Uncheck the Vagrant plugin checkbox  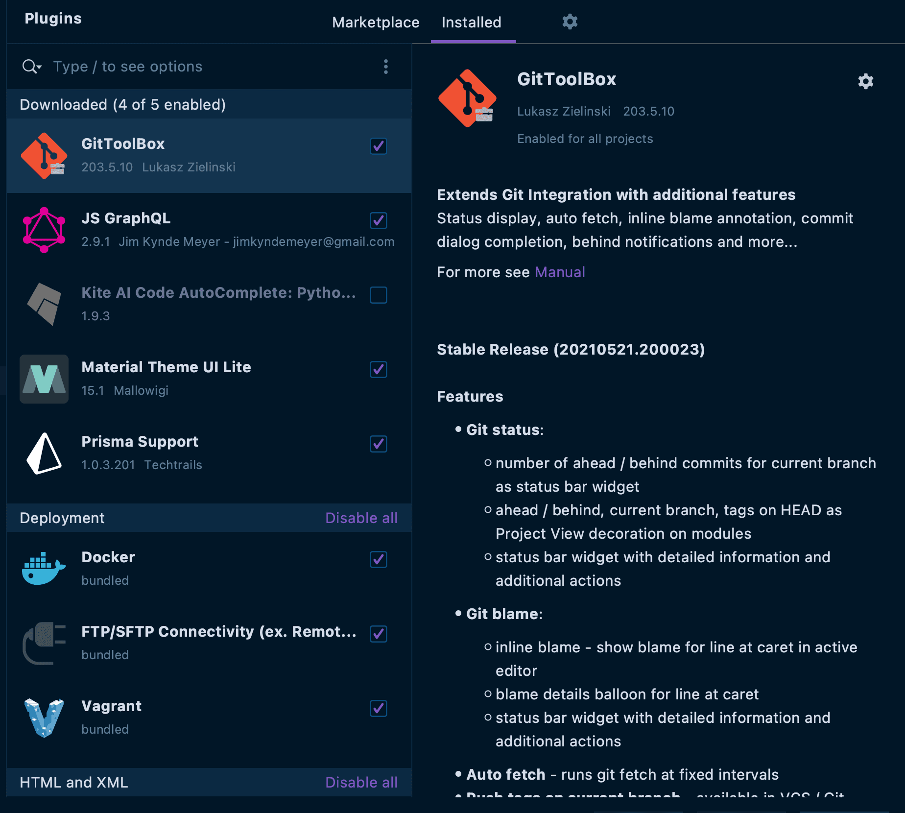[x=379, y=708]
